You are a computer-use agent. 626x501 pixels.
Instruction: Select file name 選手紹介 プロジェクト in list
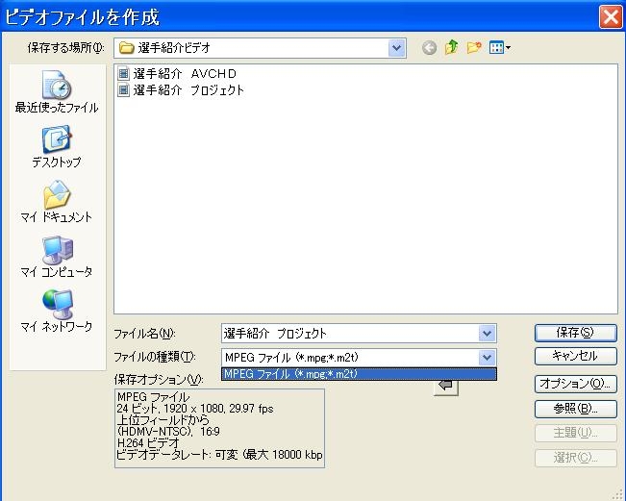coord(188,90)
